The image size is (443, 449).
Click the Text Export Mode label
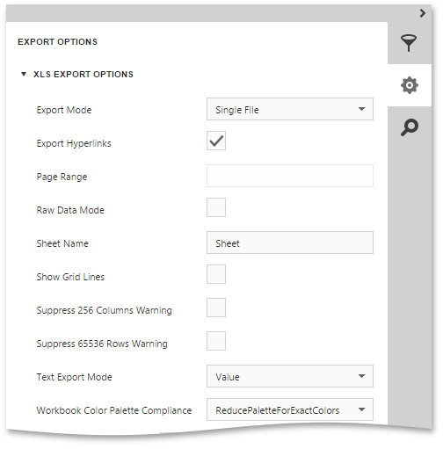(x=74, y=377)
